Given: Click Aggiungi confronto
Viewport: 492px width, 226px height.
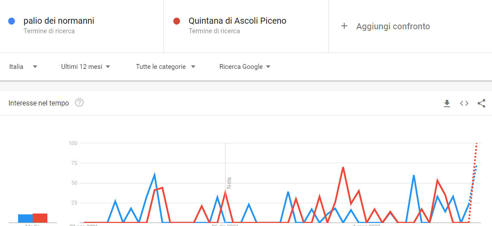Looking at the screenshot, I should pos(393,26).
